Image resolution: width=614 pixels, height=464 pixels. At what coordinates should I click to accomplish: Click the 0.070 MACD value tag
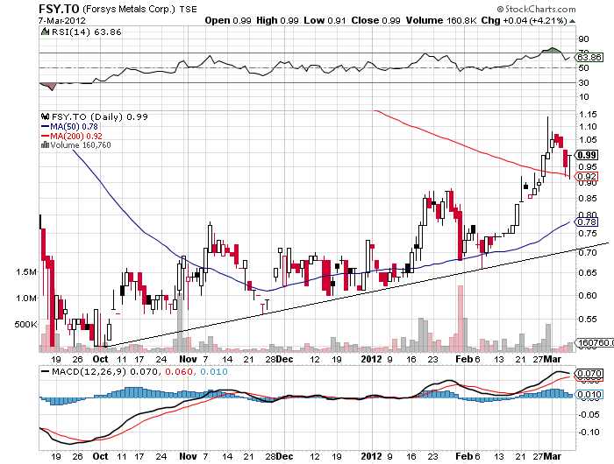pyautogui.click(x=589, y=373)
